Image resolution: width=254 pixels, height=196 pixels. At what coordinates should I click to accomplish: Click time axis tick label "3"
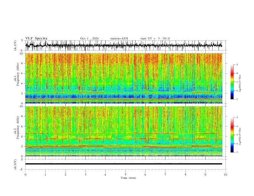tap(85, 175)
